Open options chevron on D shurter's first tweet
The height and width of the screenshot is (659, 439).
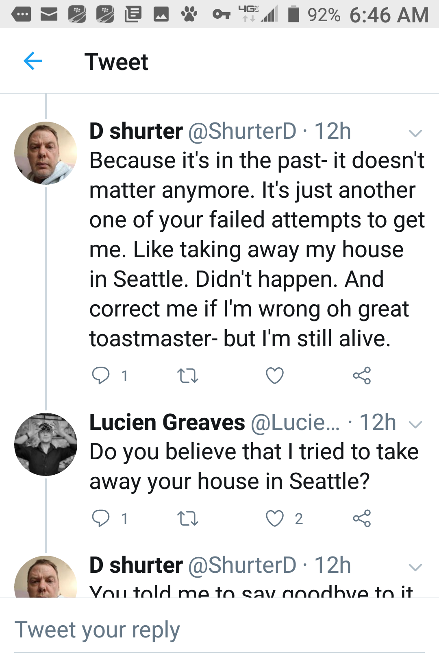coord(415,133)
